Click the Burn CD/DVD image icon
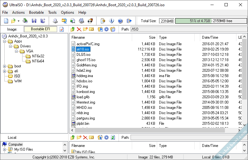 point(90,21)
